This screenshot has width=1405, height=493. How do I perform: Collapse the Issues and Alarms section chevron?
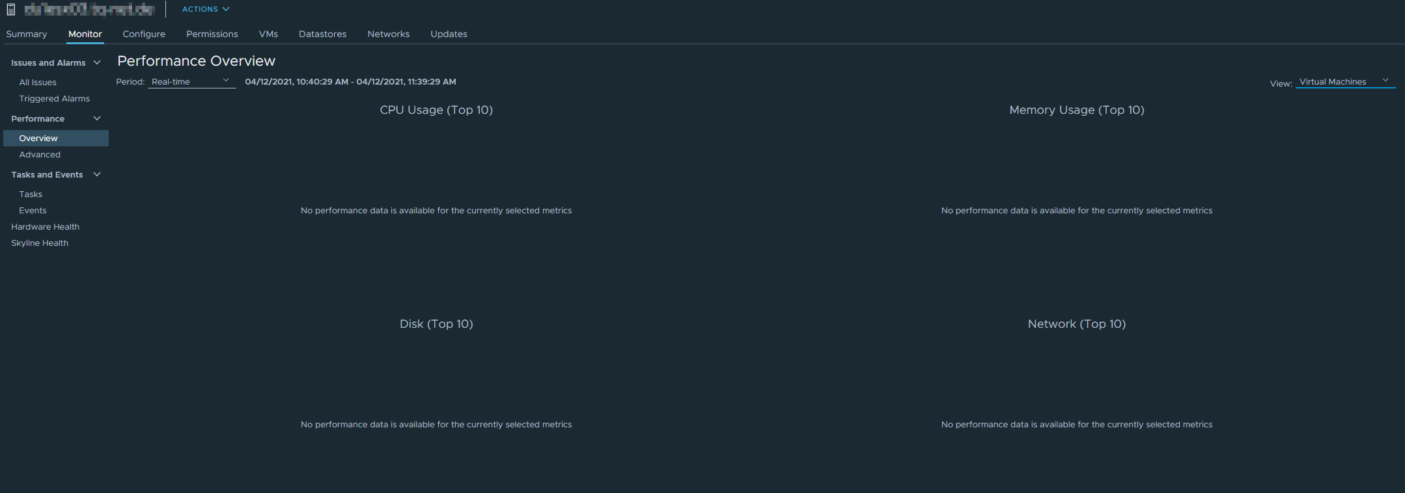pos(97,62)
